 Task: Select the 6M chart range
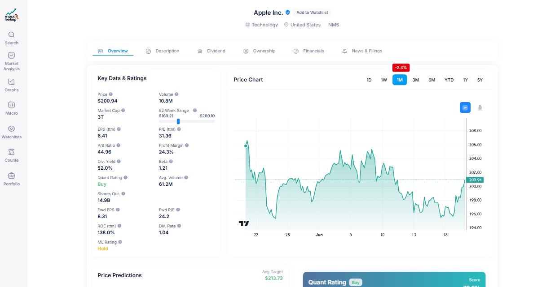tap(432, 80)
